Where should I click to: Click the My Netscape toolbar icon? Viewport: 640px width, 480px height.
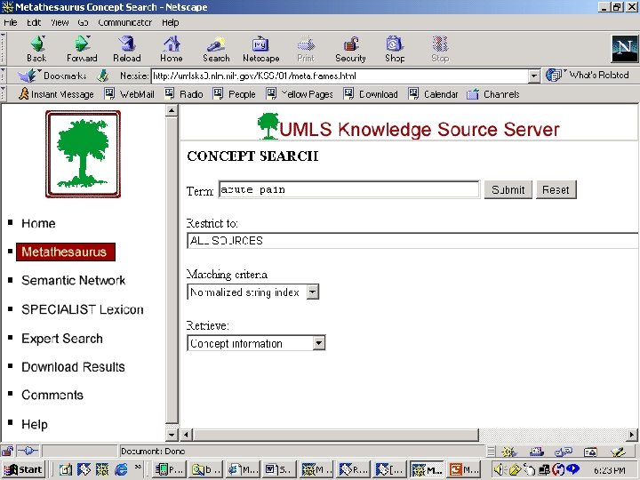pos(260,49)
